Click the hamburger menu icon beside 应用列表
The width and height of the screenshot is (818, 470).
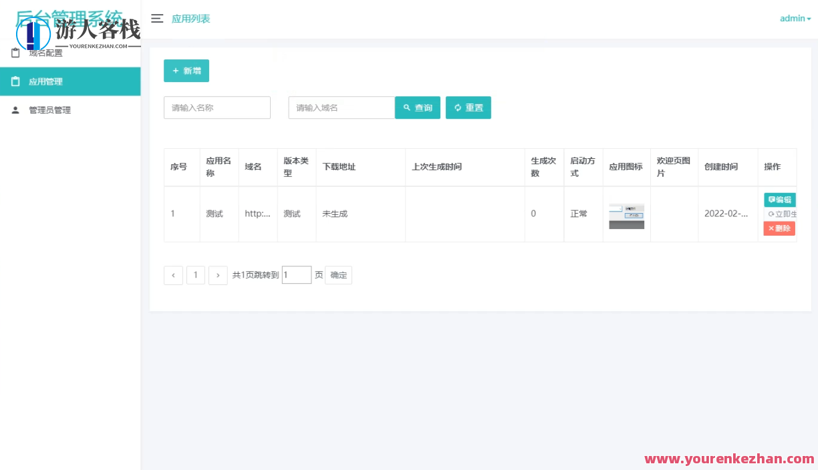[x=157, y=19]
